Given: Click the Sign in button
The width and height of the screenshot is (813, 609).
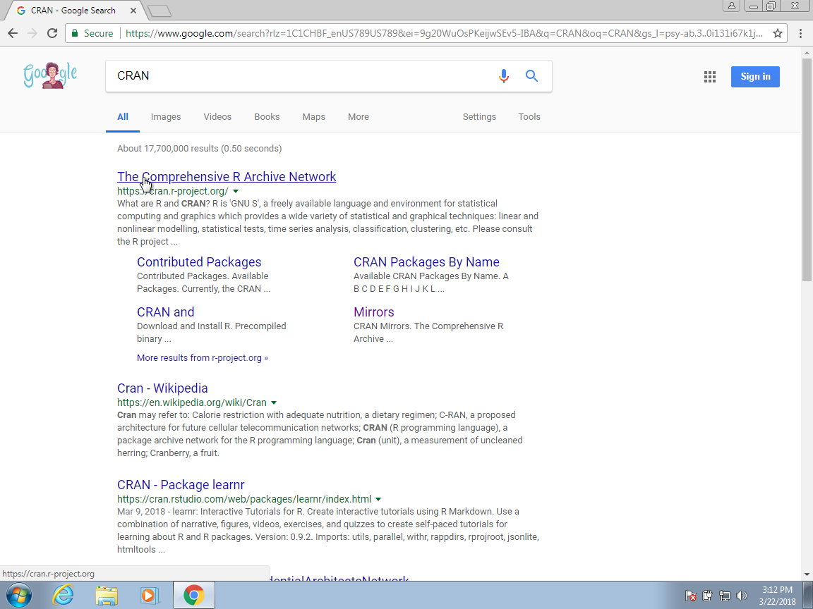Looking at the screenshot, I should [x=754, y=77].
